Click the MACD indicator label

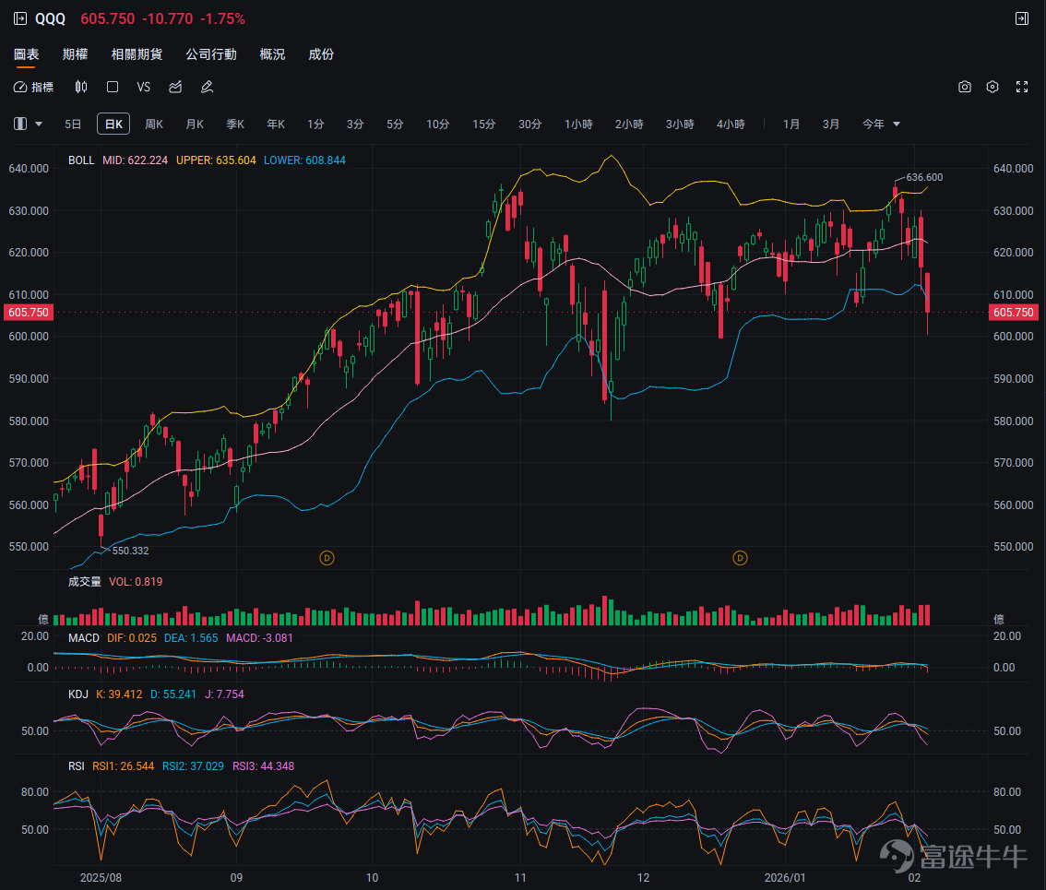click(x=84, y=638)
